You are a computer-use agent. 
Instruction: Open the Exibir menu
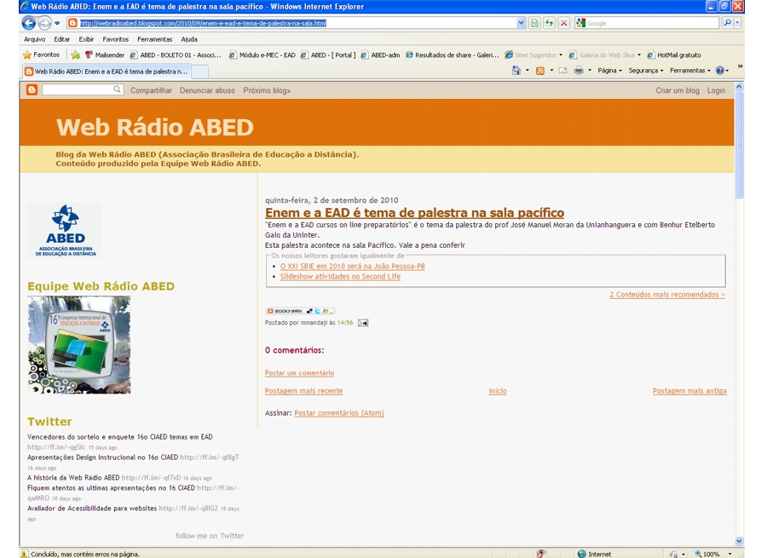point(86,39)
